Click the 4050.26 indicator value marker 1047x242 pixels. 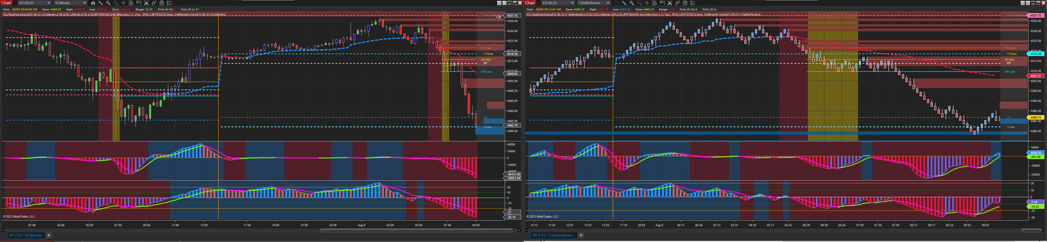(x=1036, y=153)
